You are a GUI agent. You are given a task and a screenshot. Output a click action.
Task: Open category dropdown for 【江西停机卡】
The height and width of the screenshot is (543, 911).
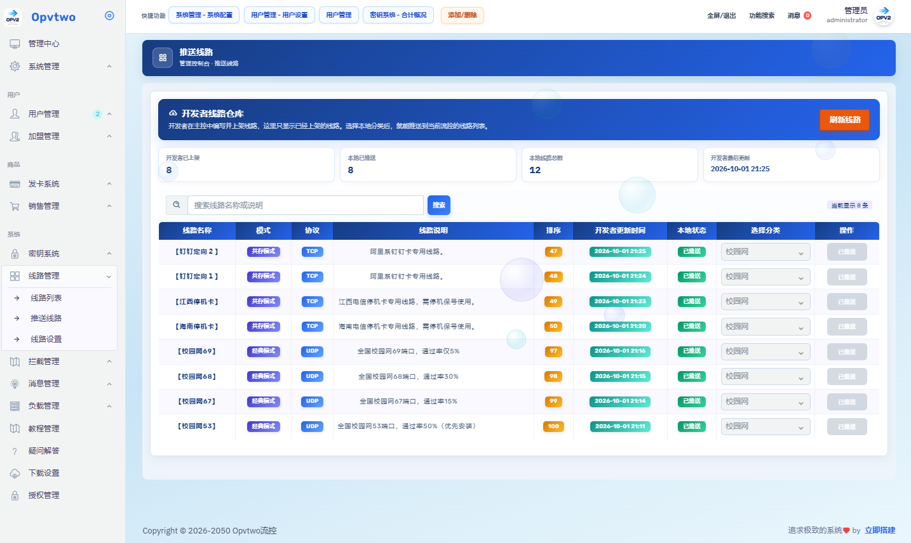(766, 301)
